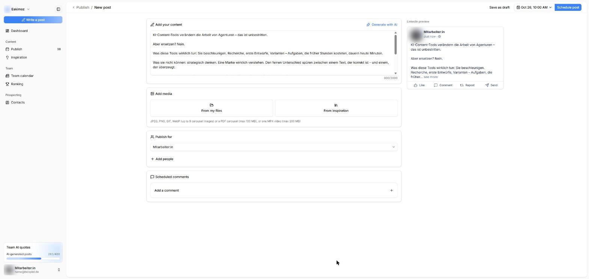Click Add a comment field

click(274, 190)
